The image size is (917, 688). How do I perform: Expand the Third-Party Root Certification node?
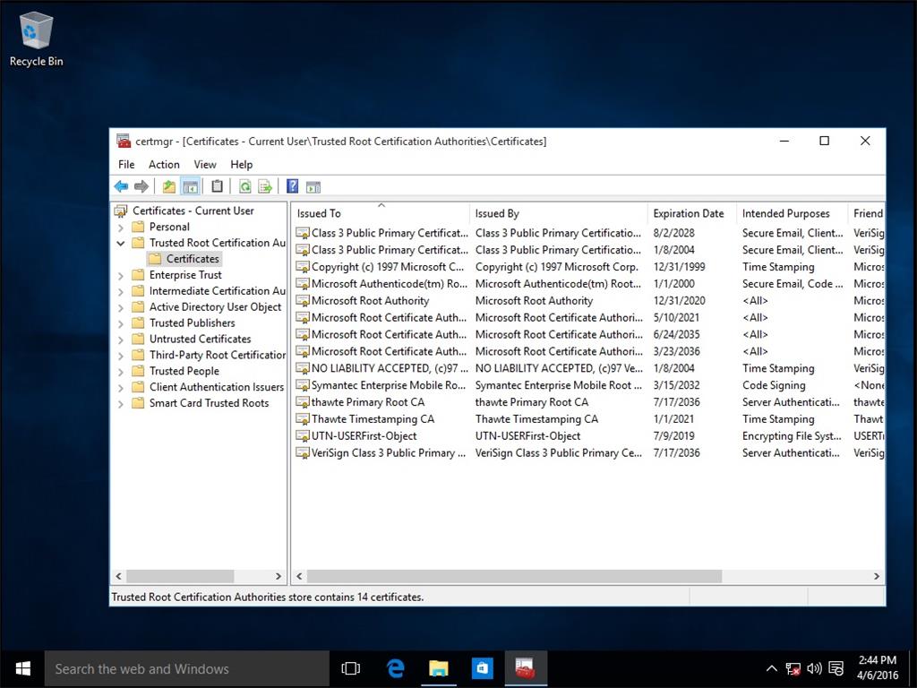pos(121,356)
